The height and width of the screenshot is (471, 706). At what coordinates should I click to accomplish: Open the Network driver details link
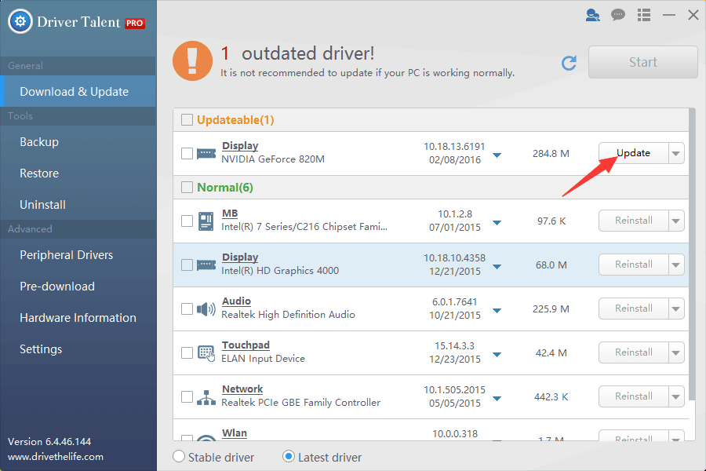pos(242,389)
